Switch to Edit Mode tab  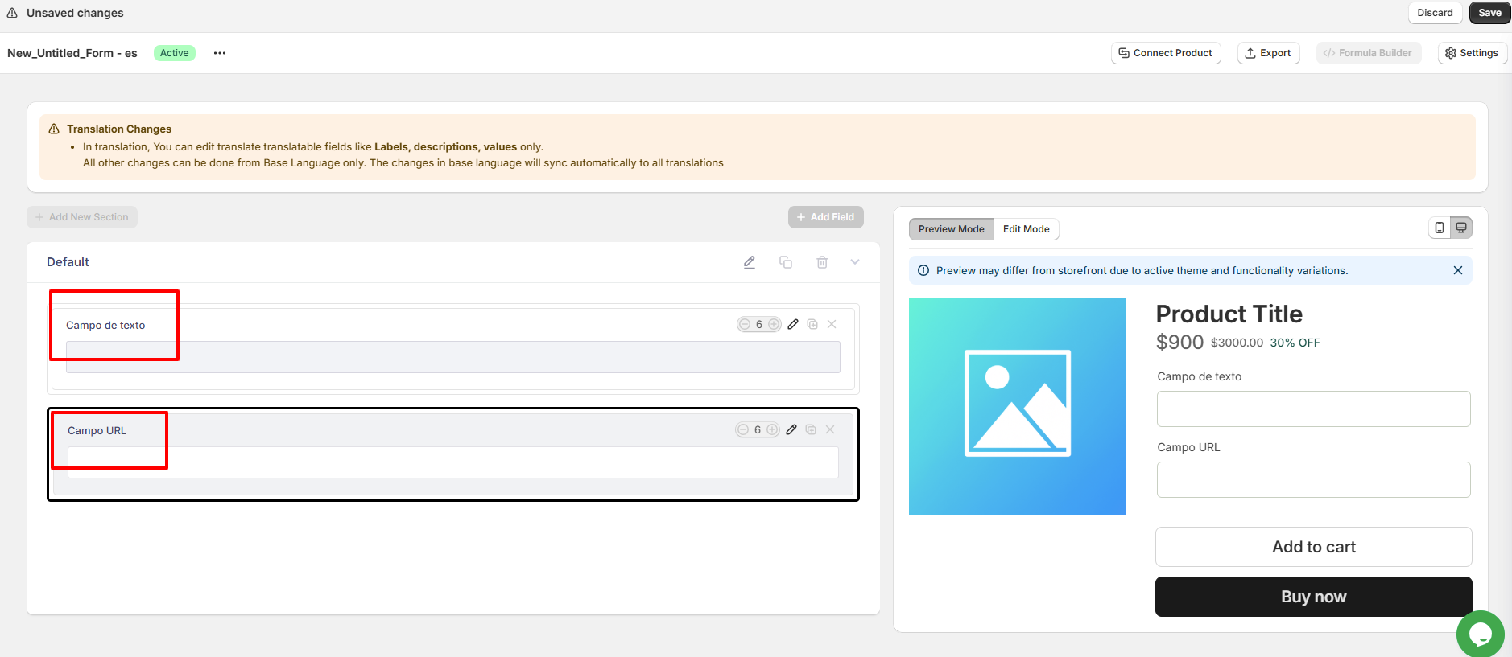(1026, 229)
